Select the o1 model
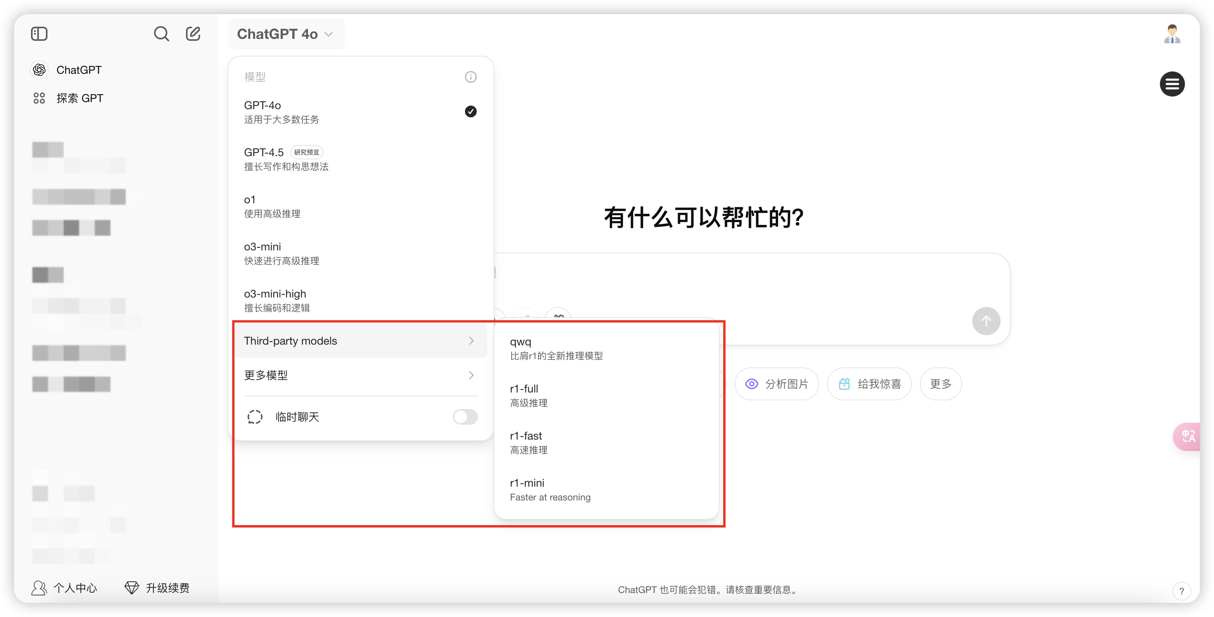Viewport: 1214px width, 617px height. tap(361, 206)
